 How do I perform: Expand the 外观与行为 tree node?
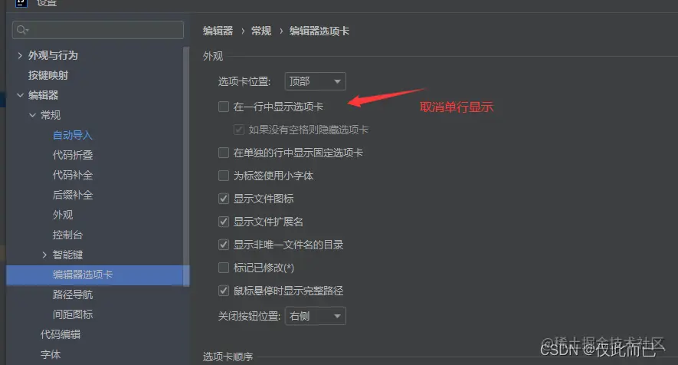pos(20,55)
